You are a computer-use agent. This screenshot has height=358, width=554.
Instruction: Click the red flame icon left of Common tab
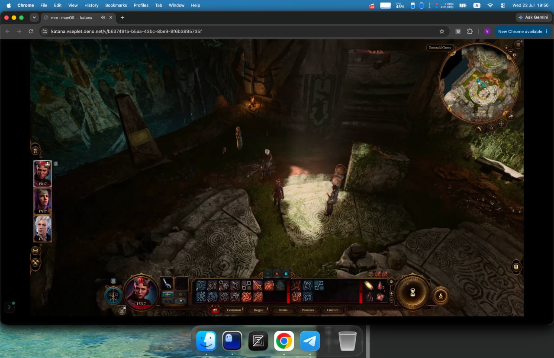(x=215, y=310)
